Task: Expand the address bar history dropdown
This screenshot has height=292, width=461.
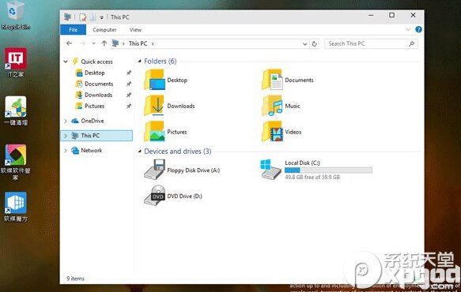Action: pyautogui.click(x=305, y=44)
